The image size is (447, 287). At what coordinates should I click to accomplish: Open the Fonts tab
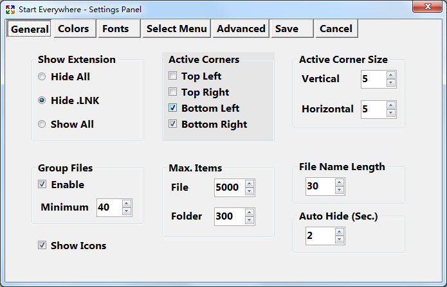116,28
